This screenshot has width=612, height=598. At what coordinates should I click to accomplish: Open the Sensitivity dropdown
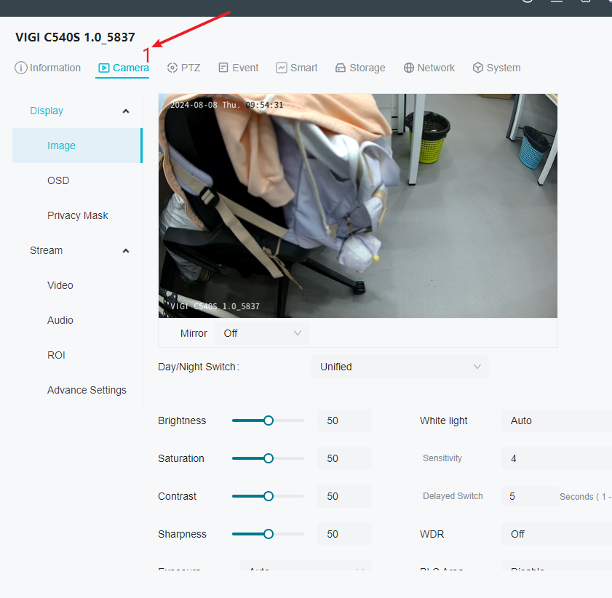tap(557, 458)
